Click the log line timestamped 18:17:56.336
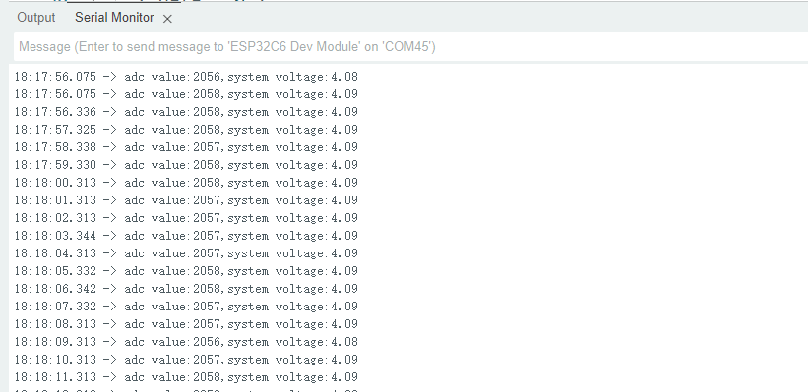 coord(186,112)
